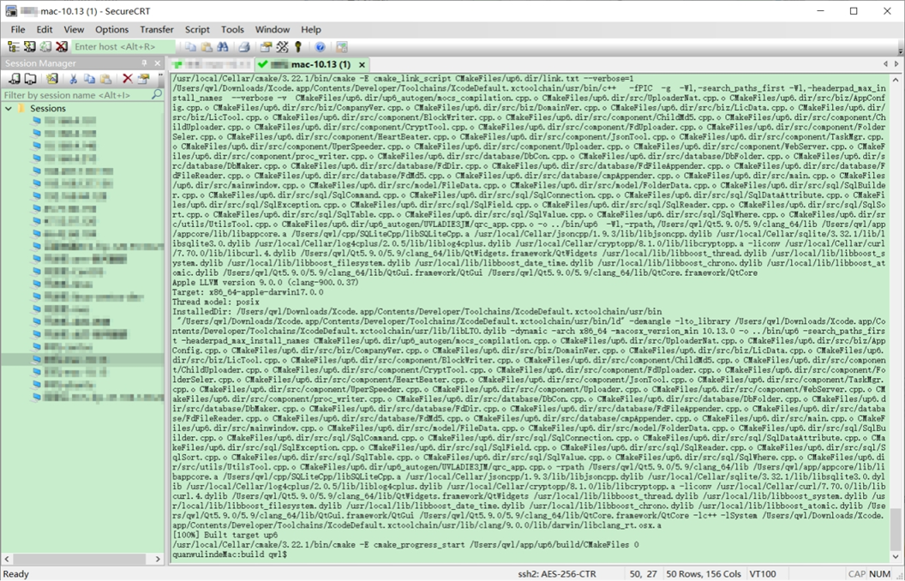Delete session with the red X icon

click(128, 79)
